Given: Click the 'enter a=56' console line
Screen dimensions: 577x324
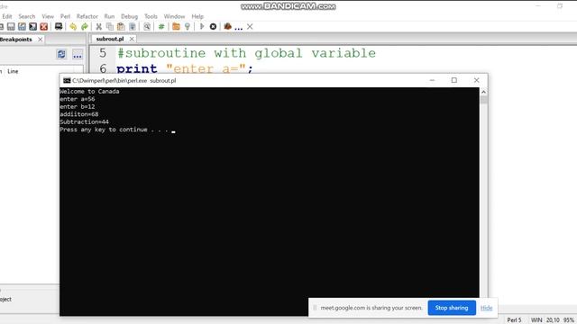Looking at the screenshot, I should 78,99.
